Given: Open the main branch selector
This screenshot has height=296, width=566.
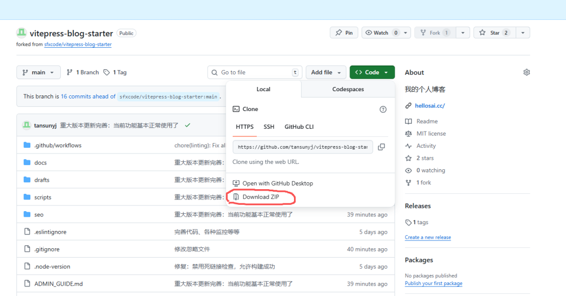Looking at the screenshot, I should pyautogui.click(x=38, y=72).
